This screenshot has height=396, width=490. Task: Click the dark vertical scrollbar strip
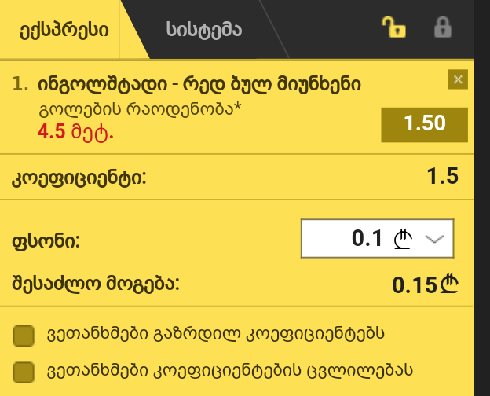click(482, 198)
